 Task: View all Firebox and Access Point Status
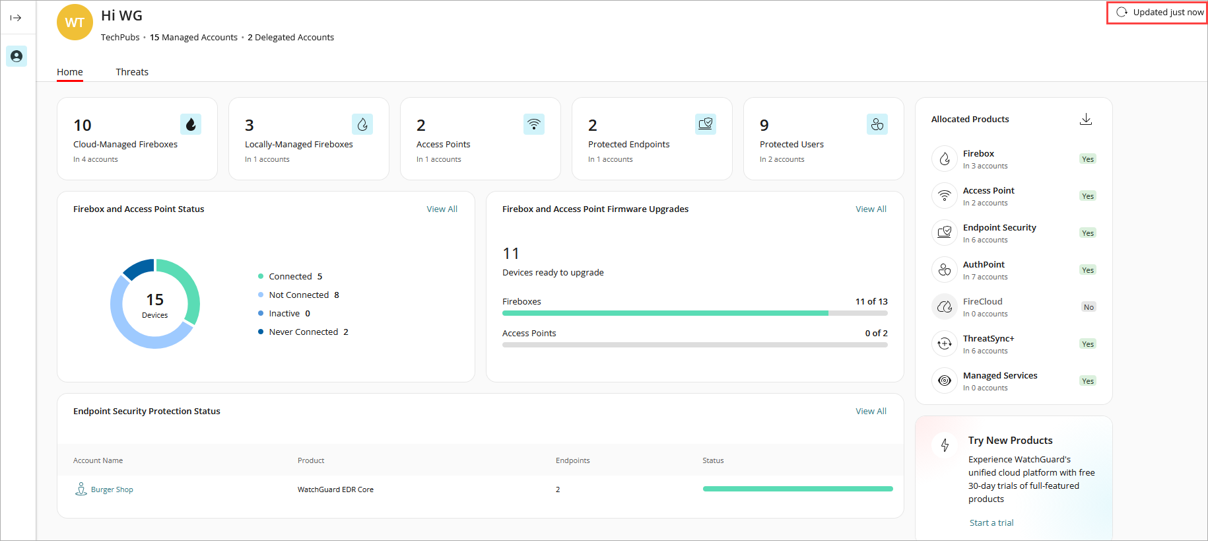pyautogui.click(x=442, y=209)
